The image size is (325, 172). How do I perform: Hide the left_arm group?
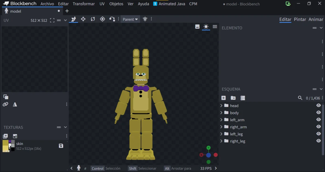[318, 120]
